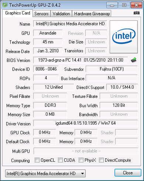This screenshot has width=144, height=181.
Task: Click the Device ID field 8086 - 0046
Action: point(46,69)
